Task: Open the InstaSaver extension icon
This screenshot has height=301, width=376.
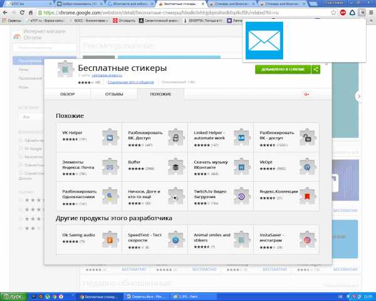Action: 308,240
